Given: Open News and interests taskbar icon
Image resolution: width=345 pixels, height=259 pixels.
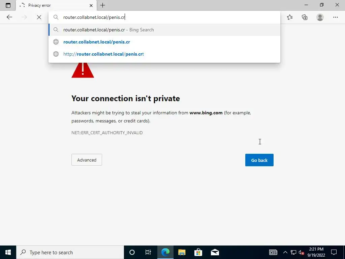Looking at the screenshot, I should tap(273, 252).
